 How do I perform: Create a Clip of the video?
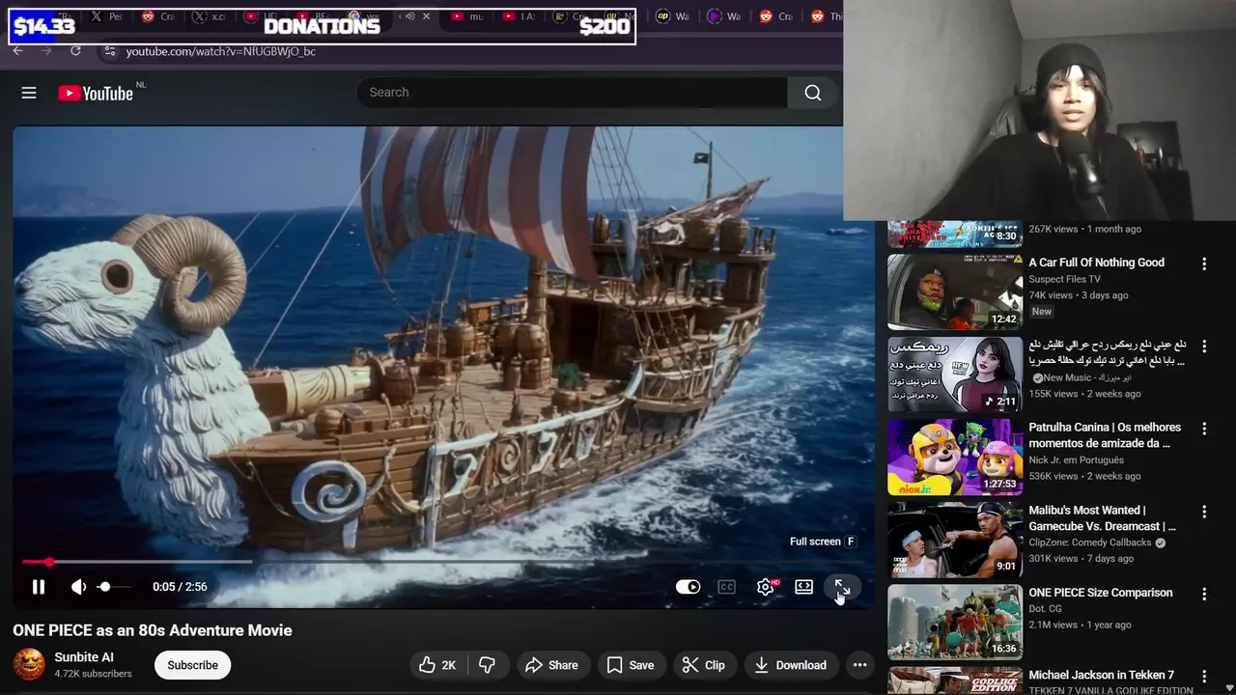point(704,665)
